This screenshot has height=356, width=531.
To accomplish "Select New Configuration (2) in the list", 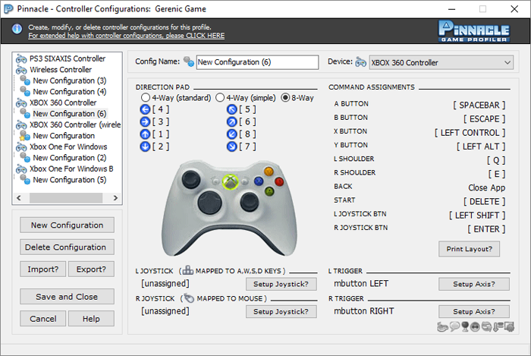I will pyautogui.click(x=70, y=158).
